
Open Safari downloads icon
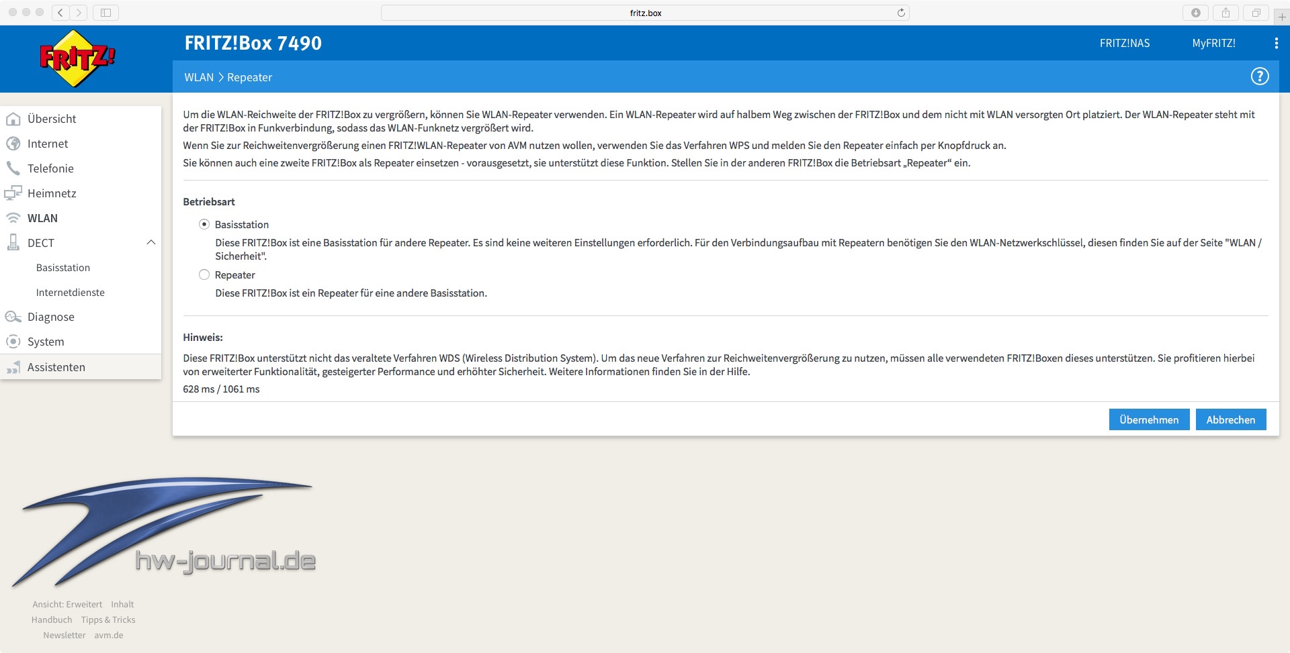pyautogui.click(x=1195, y=13)
